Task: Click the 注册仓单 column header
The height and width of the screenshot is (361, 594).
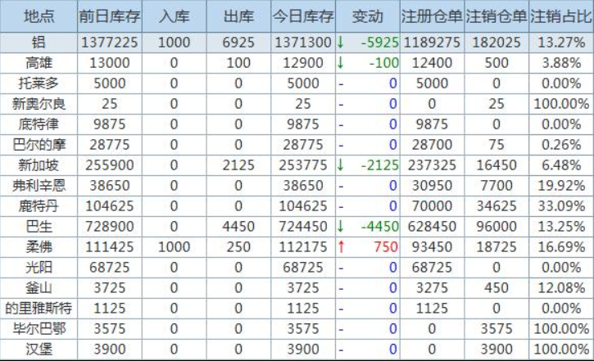Action: tap(432, 16)
